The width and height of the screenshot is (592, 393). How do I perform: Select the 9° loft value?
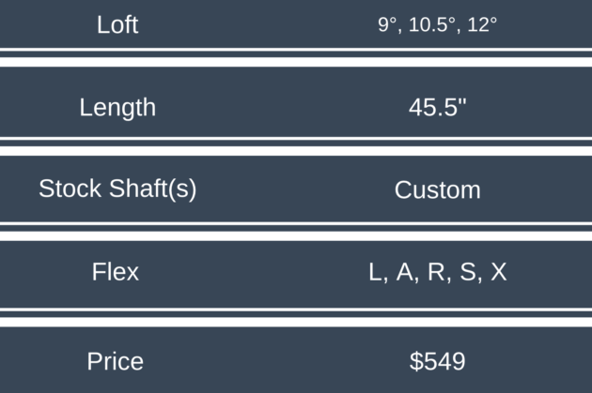[388, 25]
